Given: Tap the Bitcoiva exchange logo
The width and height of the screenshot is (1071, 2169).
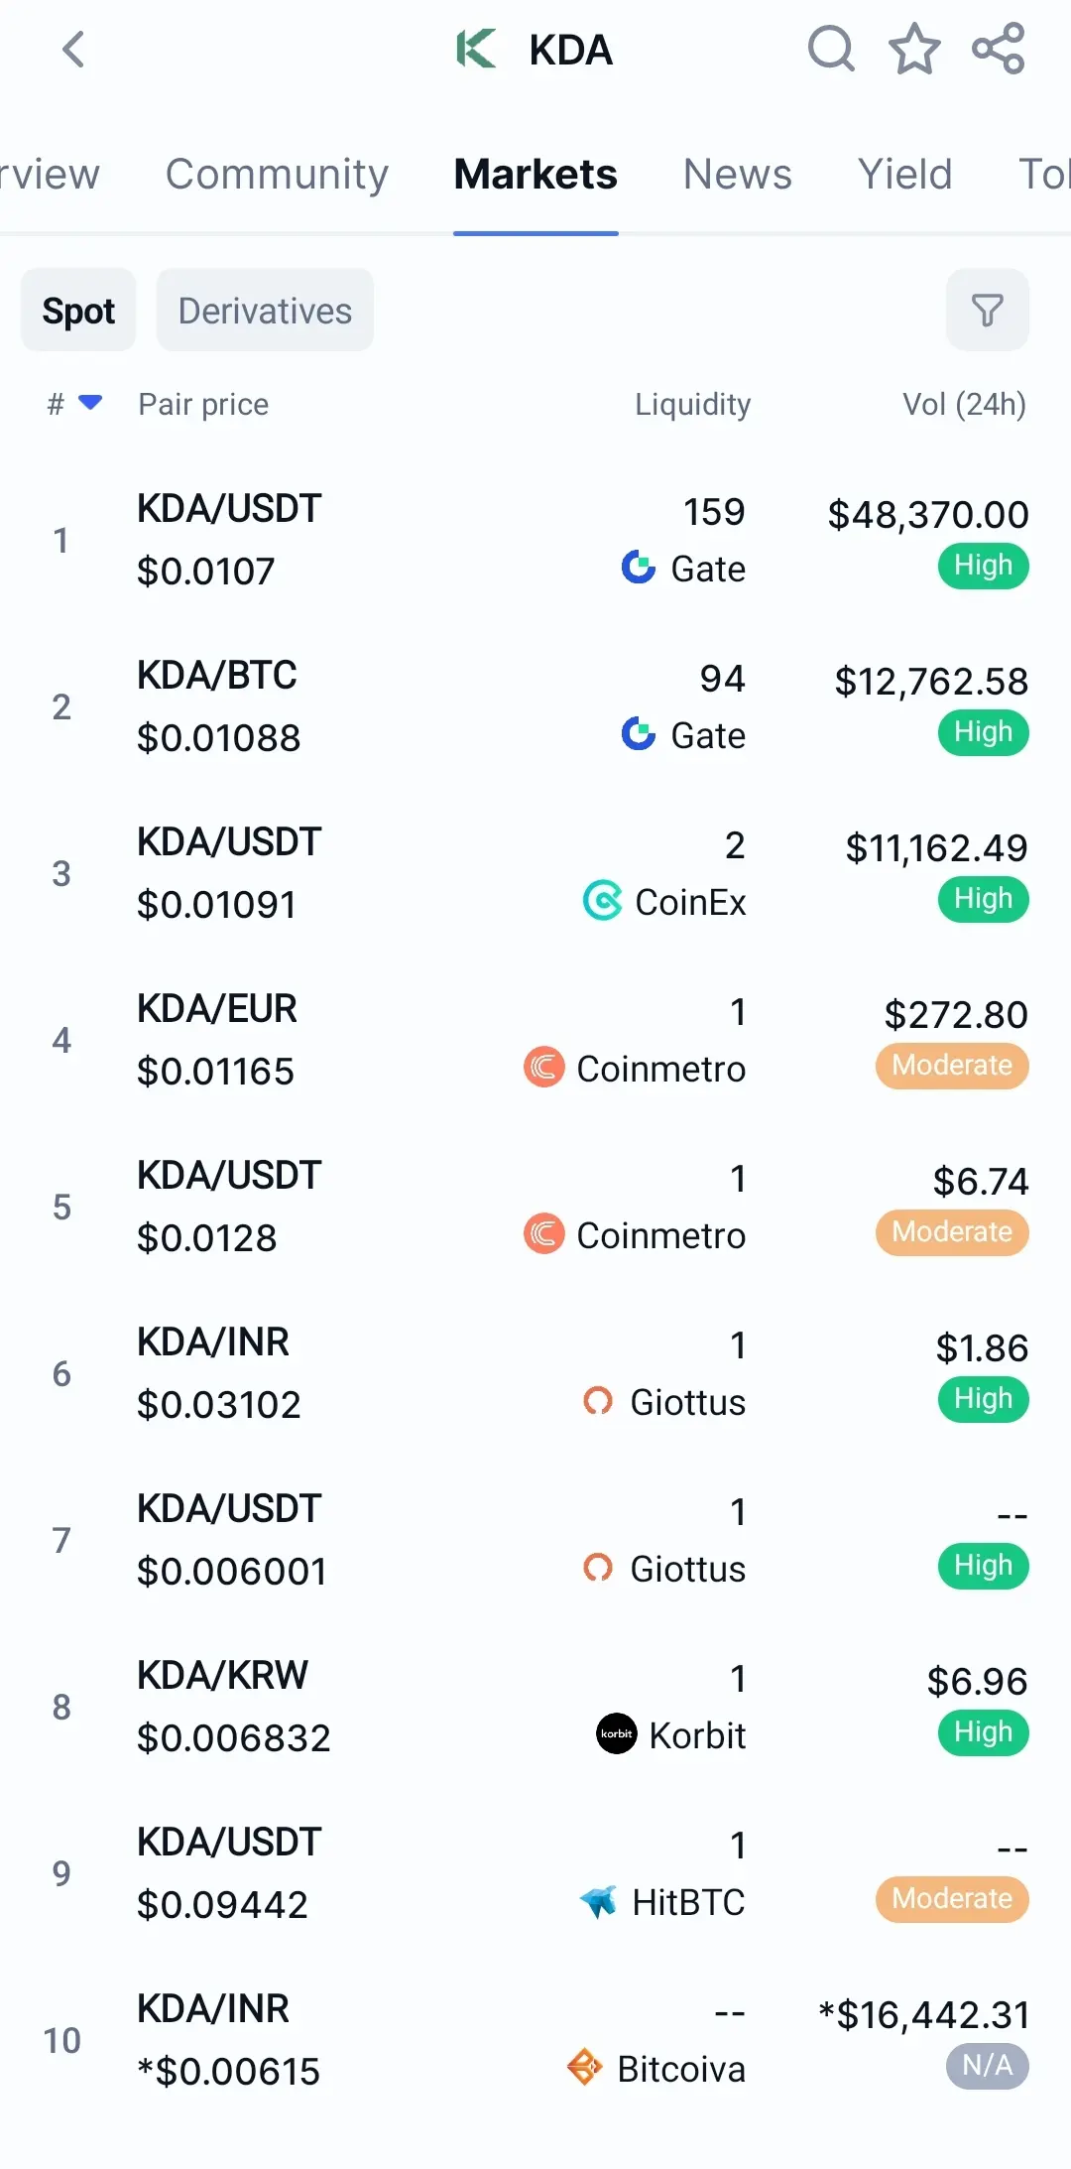Looking at the screenshot, I should click(584, 2068).
